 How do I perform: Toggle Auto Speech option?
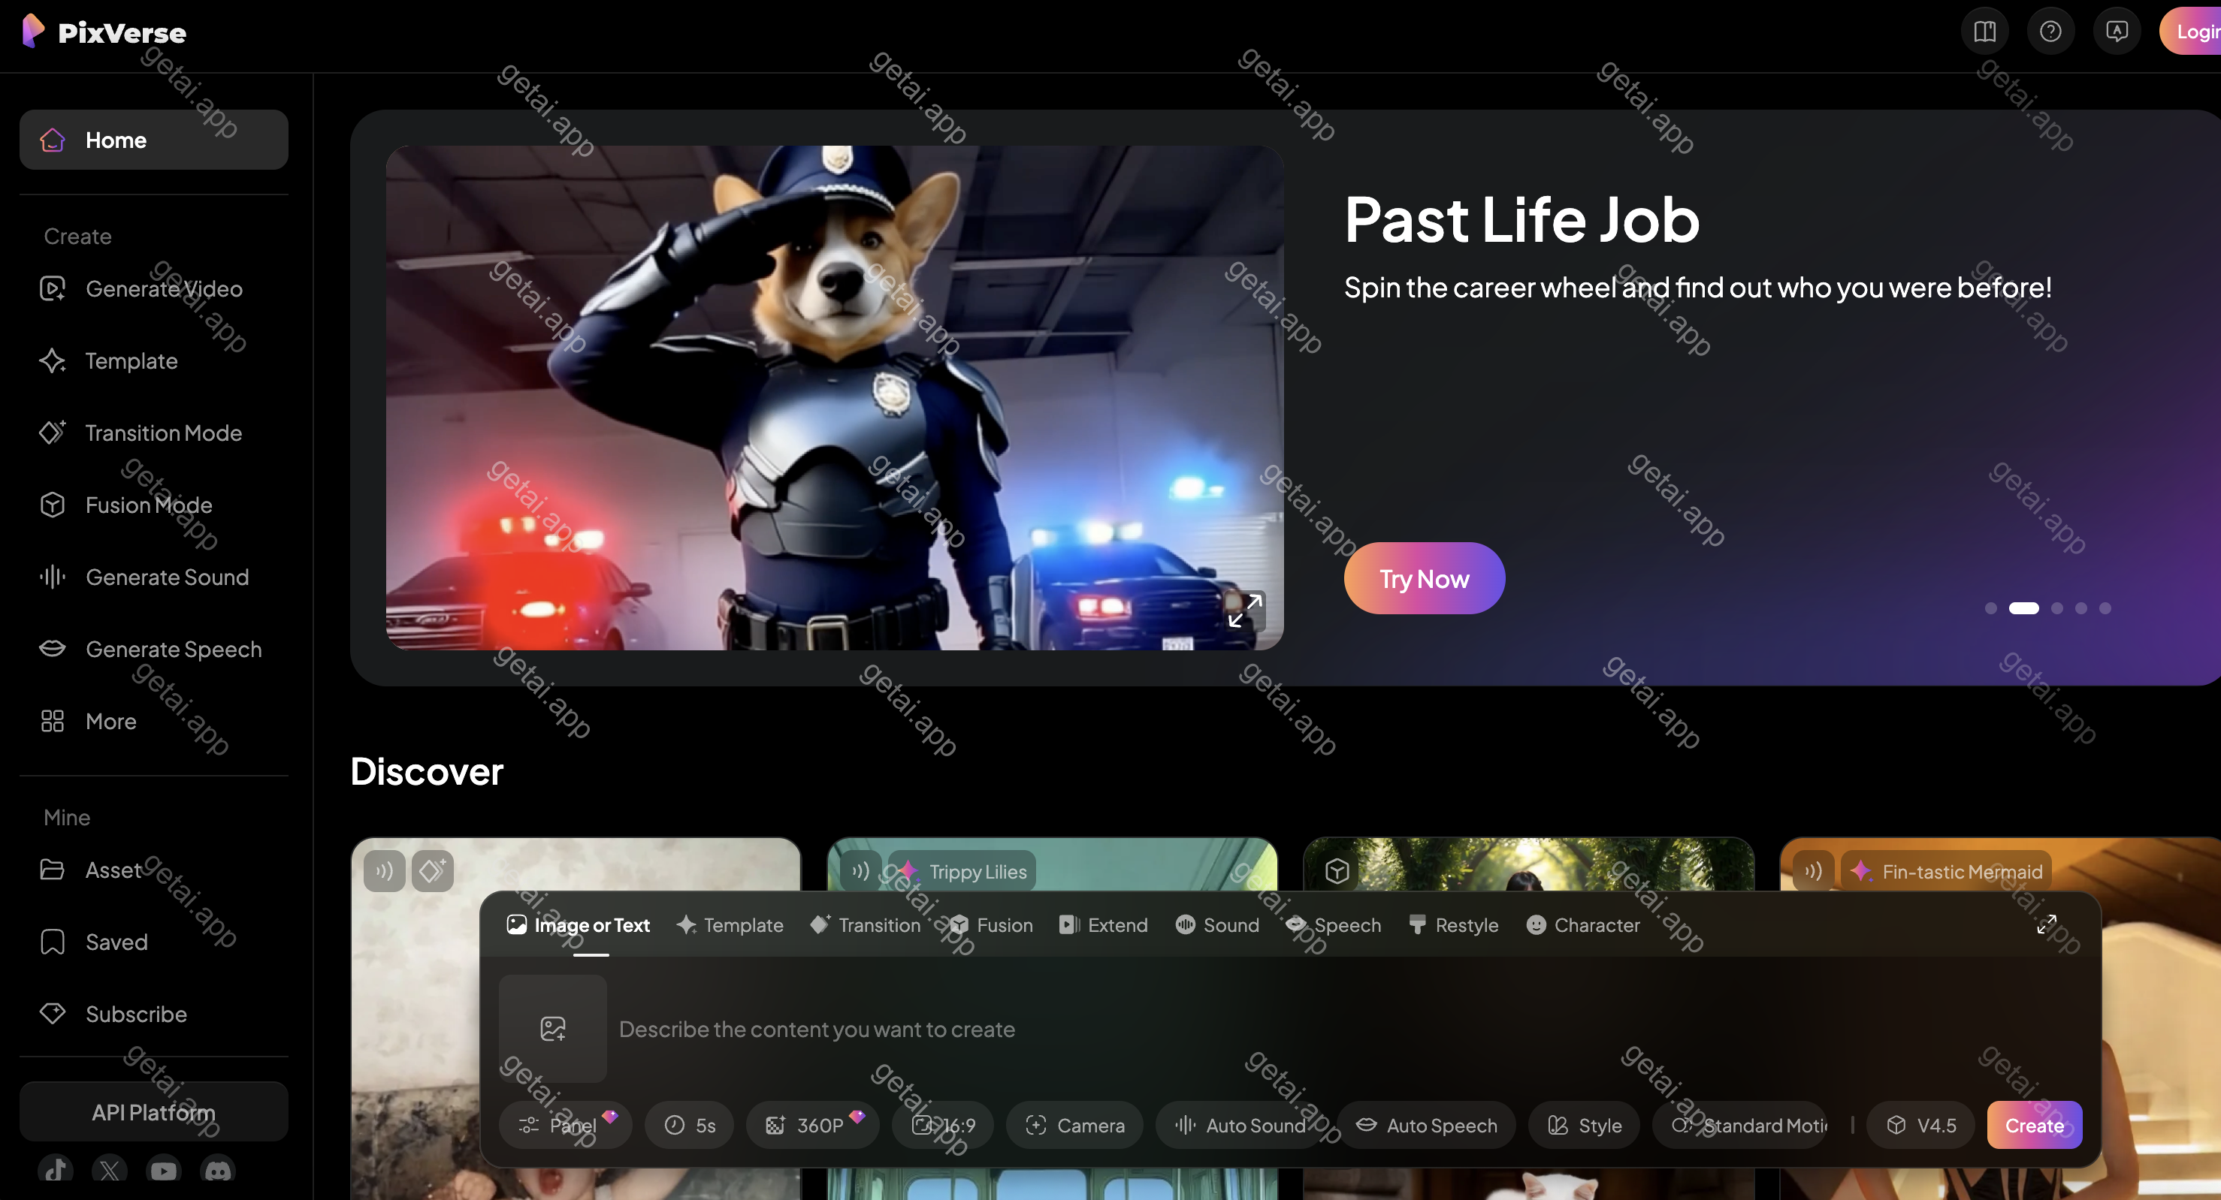pyautogui.click(x=1426, y=1125)
